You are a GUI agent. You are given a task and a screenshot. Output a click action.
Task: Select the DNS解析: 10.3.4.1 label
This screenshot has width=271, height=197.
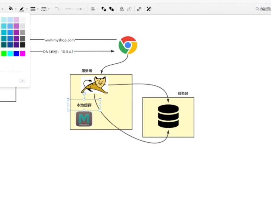pyautogui.click(x=58, y=52)
